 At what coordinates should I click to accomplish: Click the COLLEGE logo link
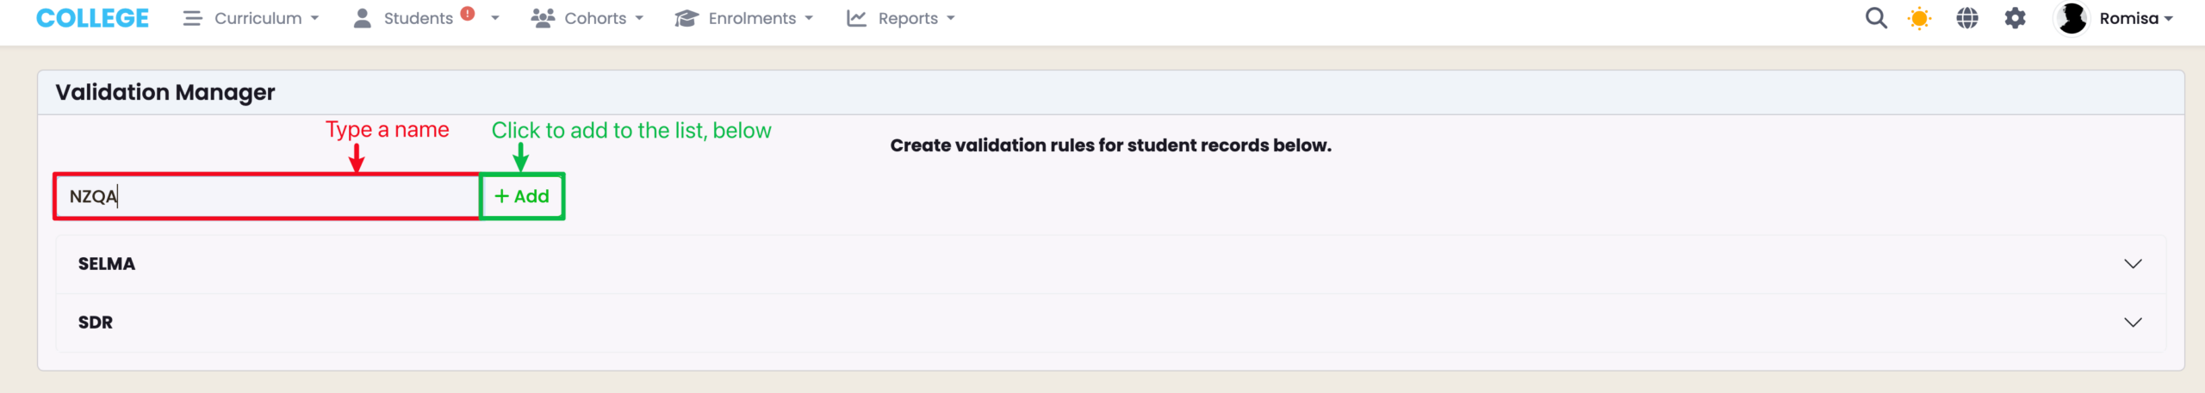pos(92,18)
